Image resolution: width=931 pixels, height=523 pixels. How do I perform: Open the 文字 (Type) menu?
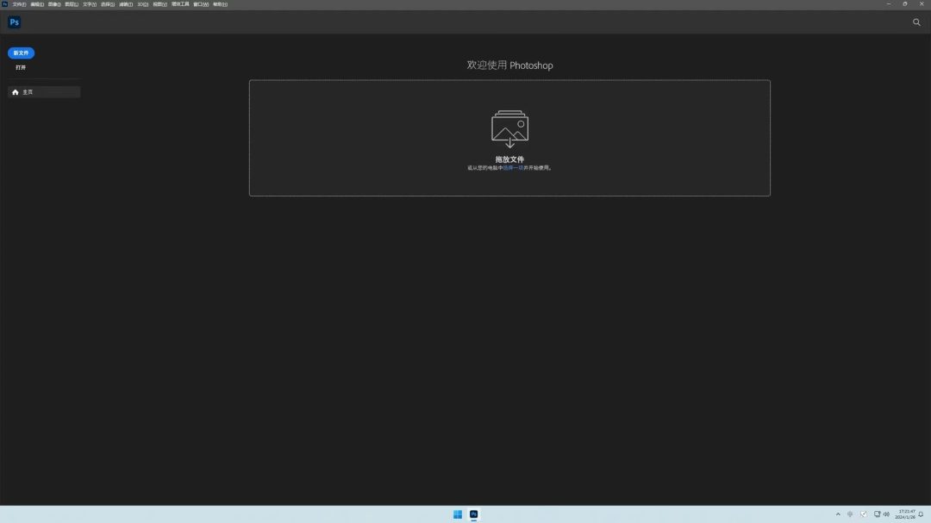[x=89, y=4]
